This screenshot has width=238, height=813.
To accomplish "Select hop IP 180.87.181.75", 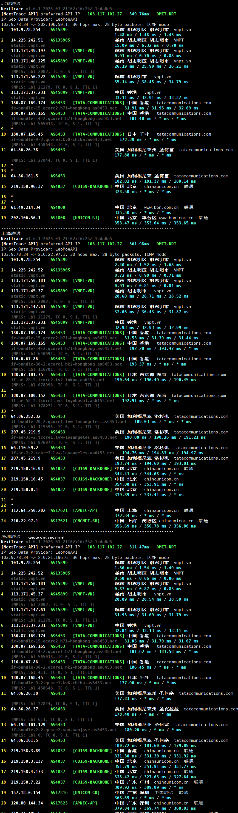I will [27, 375].
